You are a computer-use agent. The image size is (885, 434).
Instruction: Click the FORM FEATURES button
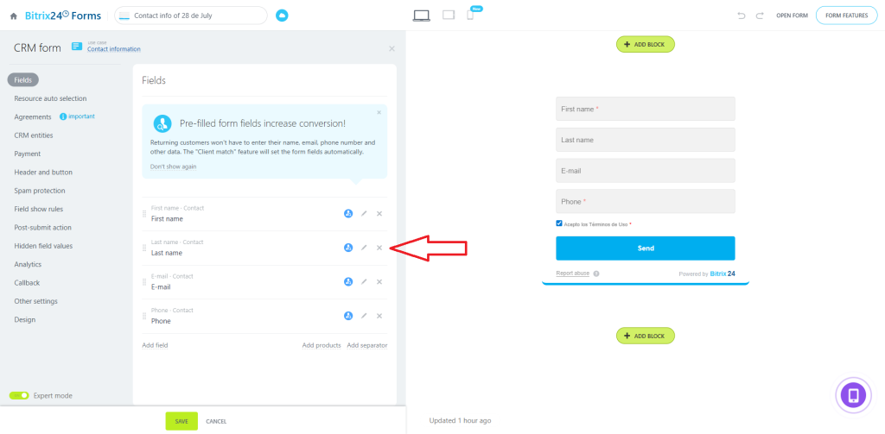(846, 16)
